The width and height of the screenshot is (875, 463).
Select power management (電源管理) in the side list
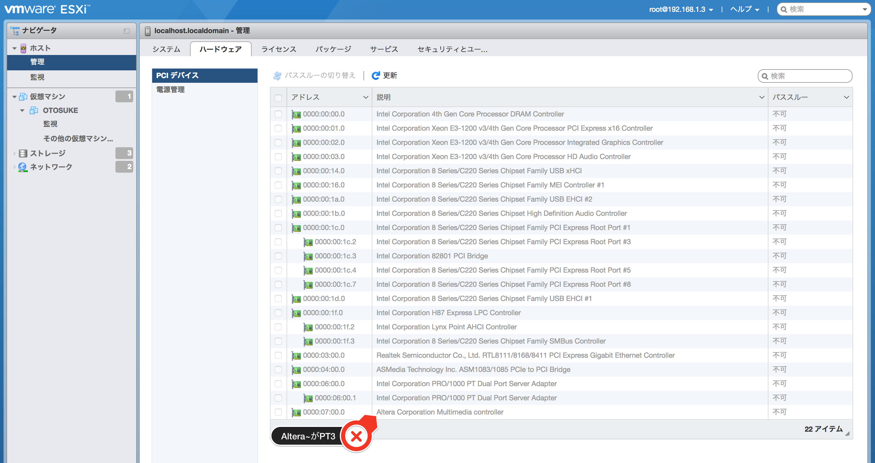point(171,90)
